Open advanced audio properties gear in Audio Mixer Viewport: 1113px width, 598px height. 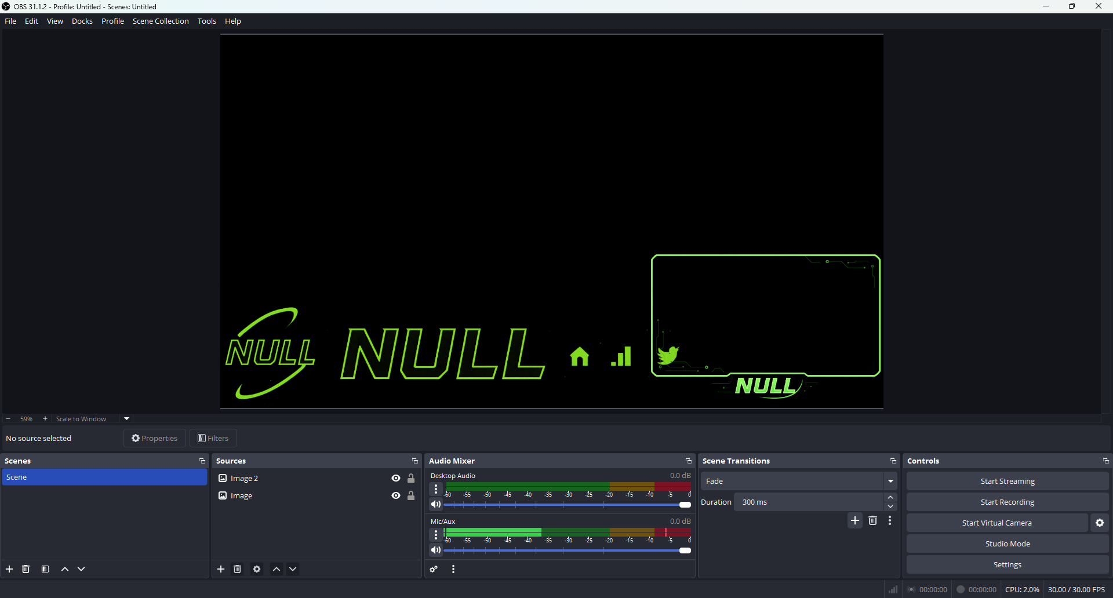pyautogui.click(x=433, y=569)
